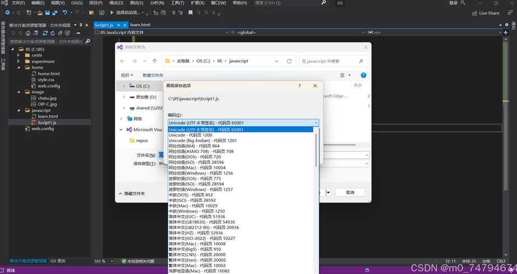Click the ? help button in 高级保存选项 dialog
This screenshot has width=517, height=274.
coord(299,86)
